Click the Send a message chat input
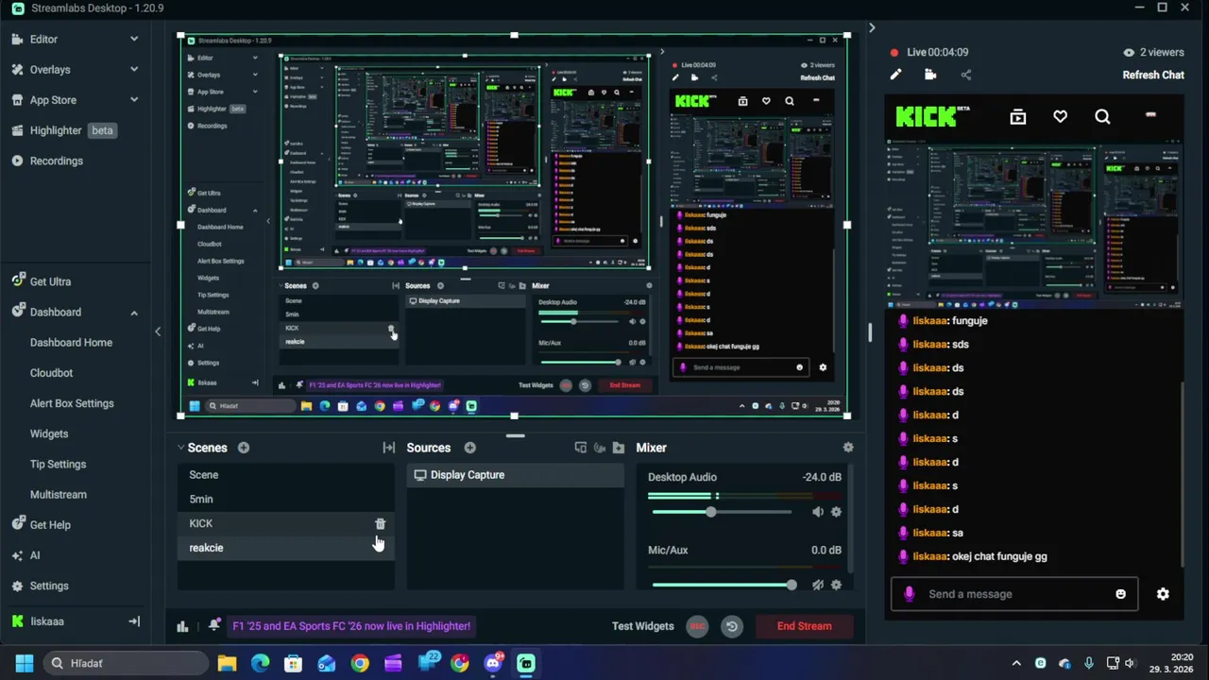The image size is (1209, 680). click(1013, 594)
